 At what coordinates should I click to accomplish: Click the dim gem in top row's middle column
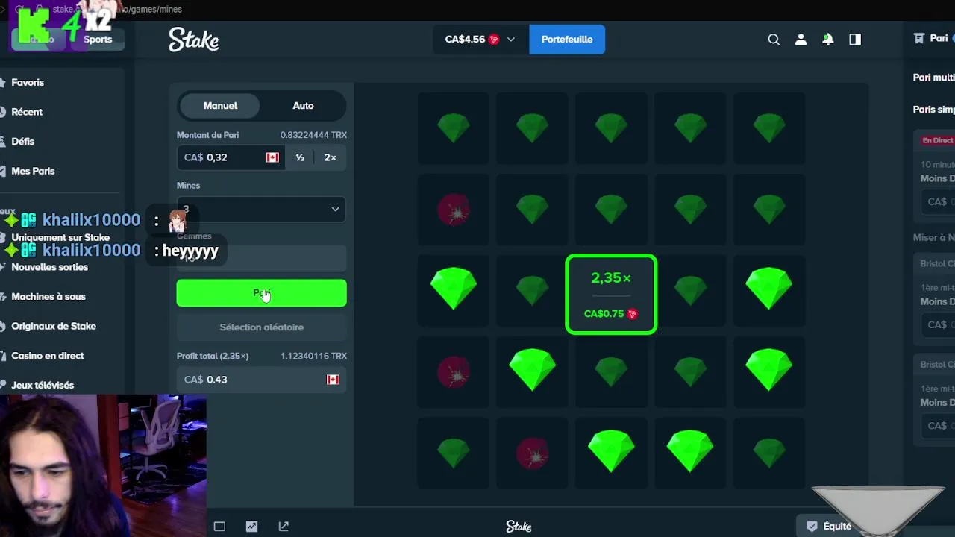tap(611, 128)
